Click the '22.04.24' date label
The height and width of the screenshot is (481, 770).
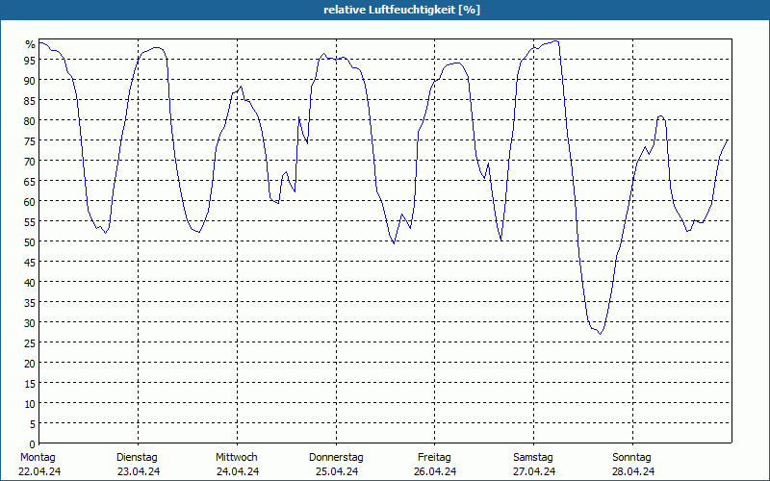click(x=39, y=471)
